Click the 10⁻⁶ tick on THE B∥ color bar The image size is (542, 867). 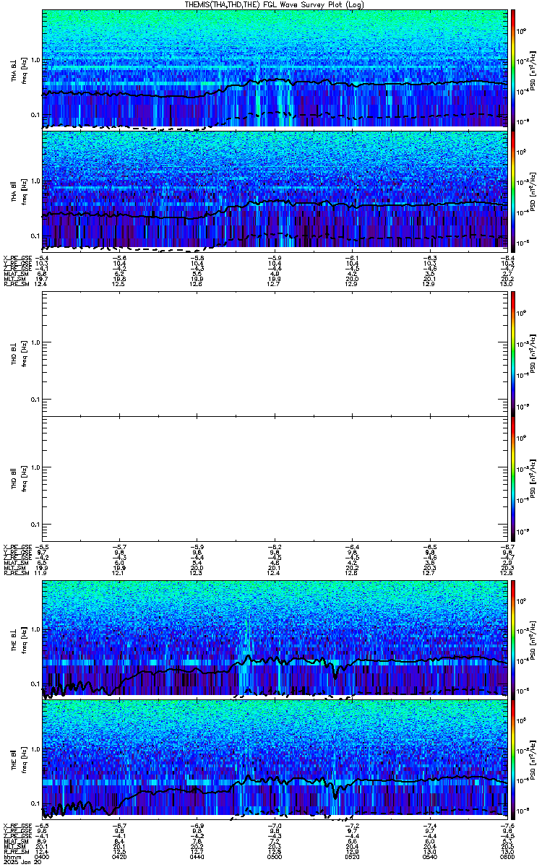pyautogui.click(x=524, y=809)
